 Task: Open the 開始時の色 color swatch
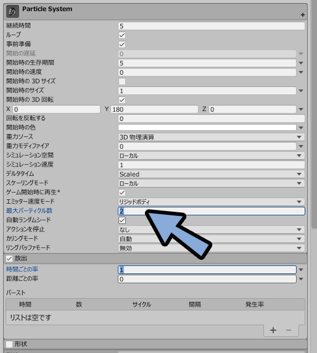[207, 127]
